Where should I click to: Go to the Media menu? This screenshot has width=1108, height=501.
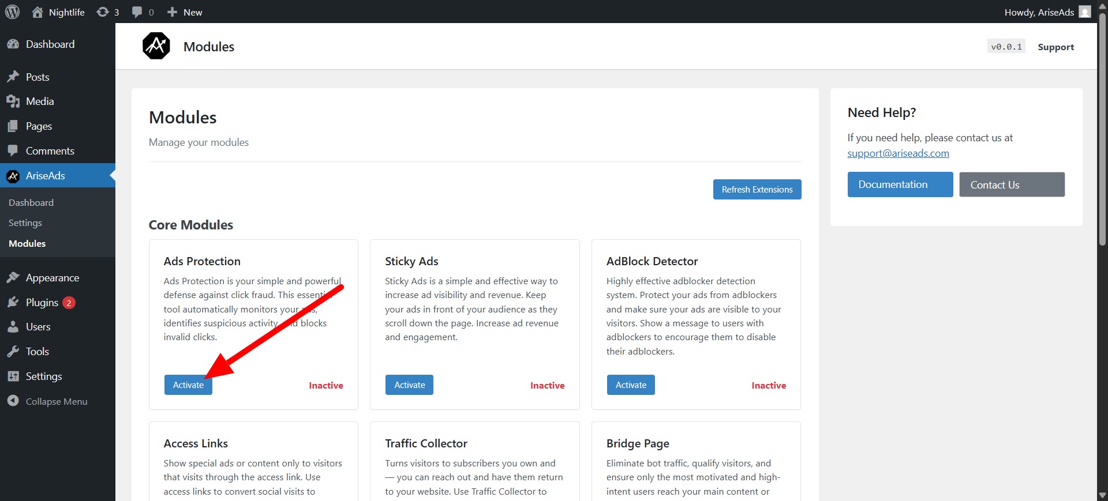pos(40,101)
